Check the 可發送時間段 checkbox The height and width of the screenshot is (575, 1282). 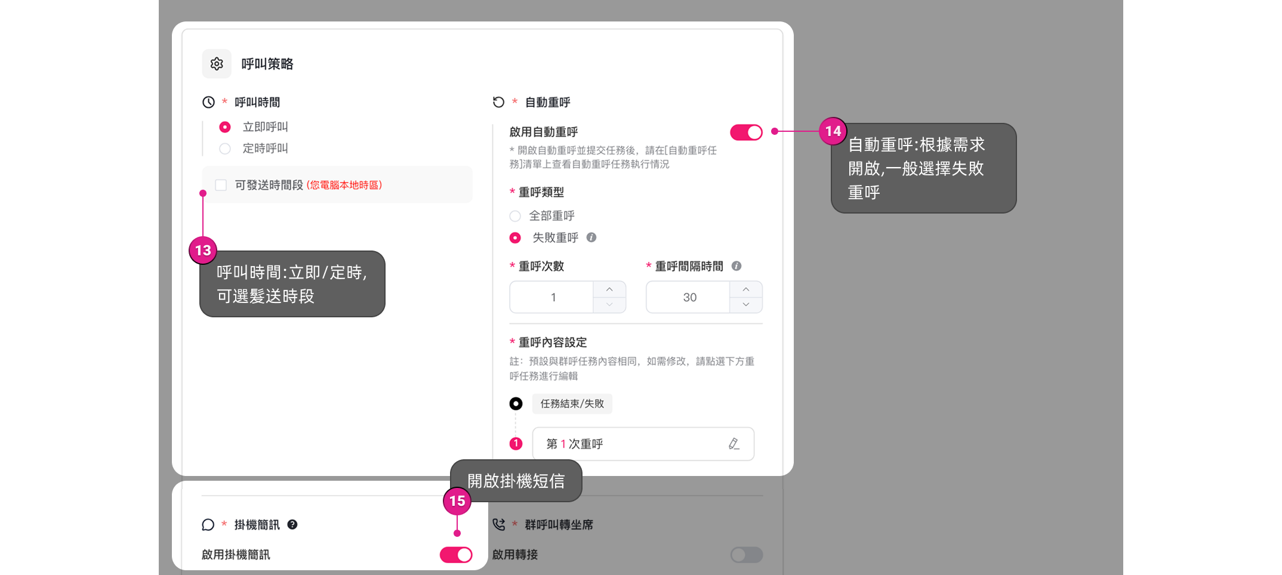click(x=221, y=185)
